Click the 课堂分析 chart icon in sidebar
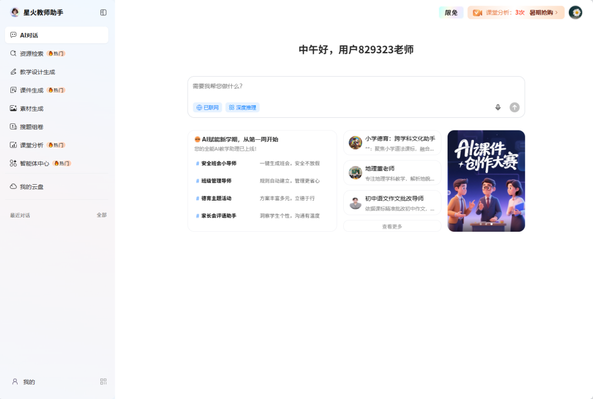 click(x=13, y=145)
